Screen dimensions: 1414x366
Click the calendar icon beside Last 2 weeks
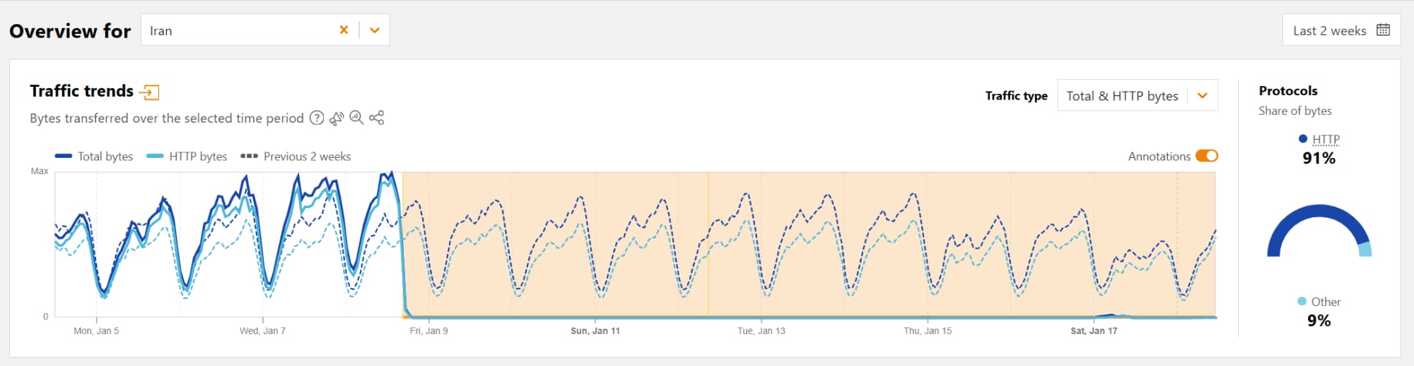[x=1383, y=30]
